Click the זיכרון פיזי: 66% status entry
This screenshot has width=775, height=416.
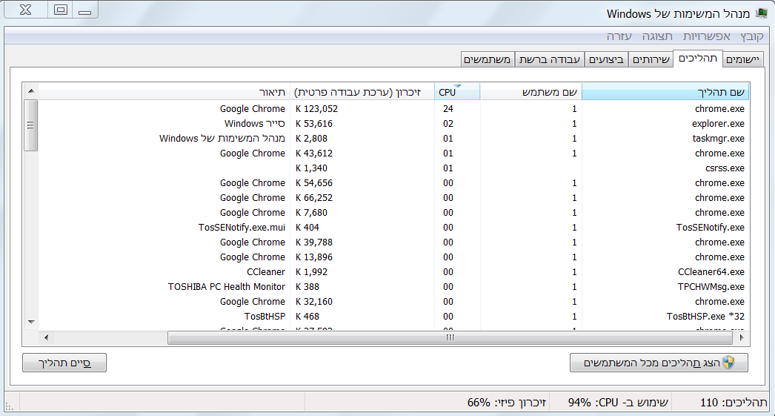click(x=507, y=402)
